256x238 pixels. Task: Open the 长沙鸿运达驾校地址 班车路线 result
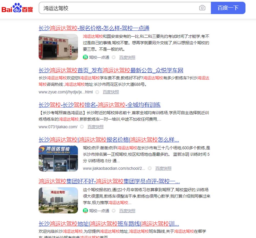coord(109,223)
